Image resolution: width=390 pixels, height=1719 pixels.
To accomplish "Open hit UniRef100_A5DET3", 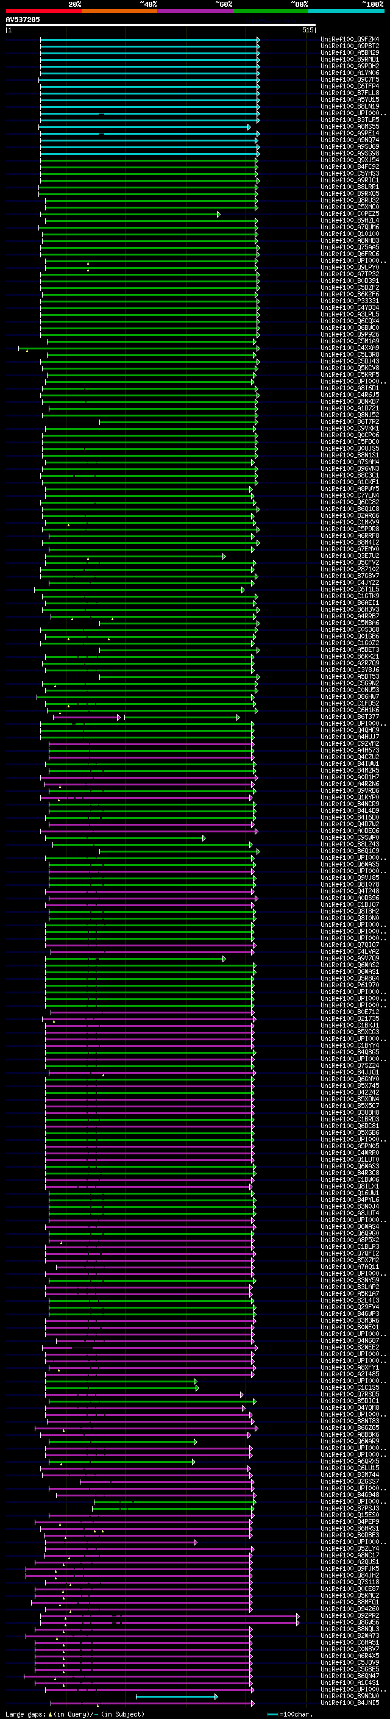I will click(x=350, y=650).
